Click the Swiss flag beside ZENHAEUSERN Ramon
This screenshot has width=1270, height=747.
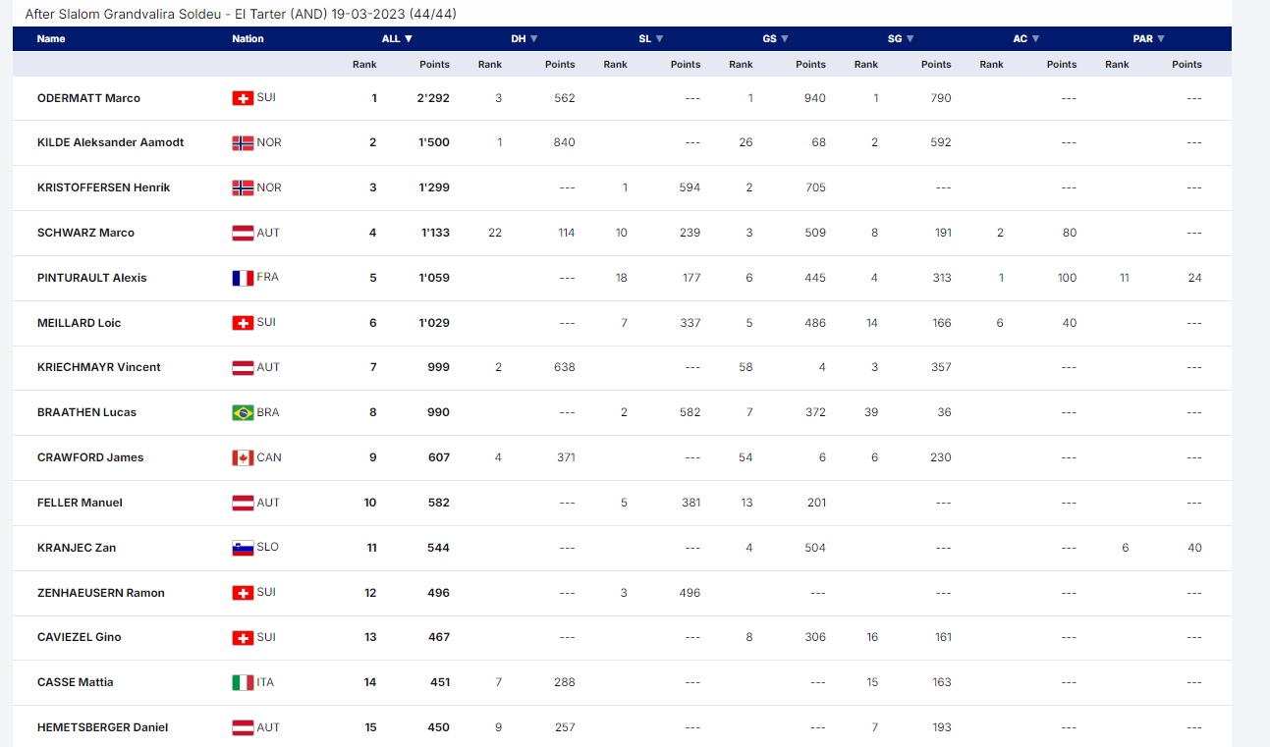[x=243, y=593]
